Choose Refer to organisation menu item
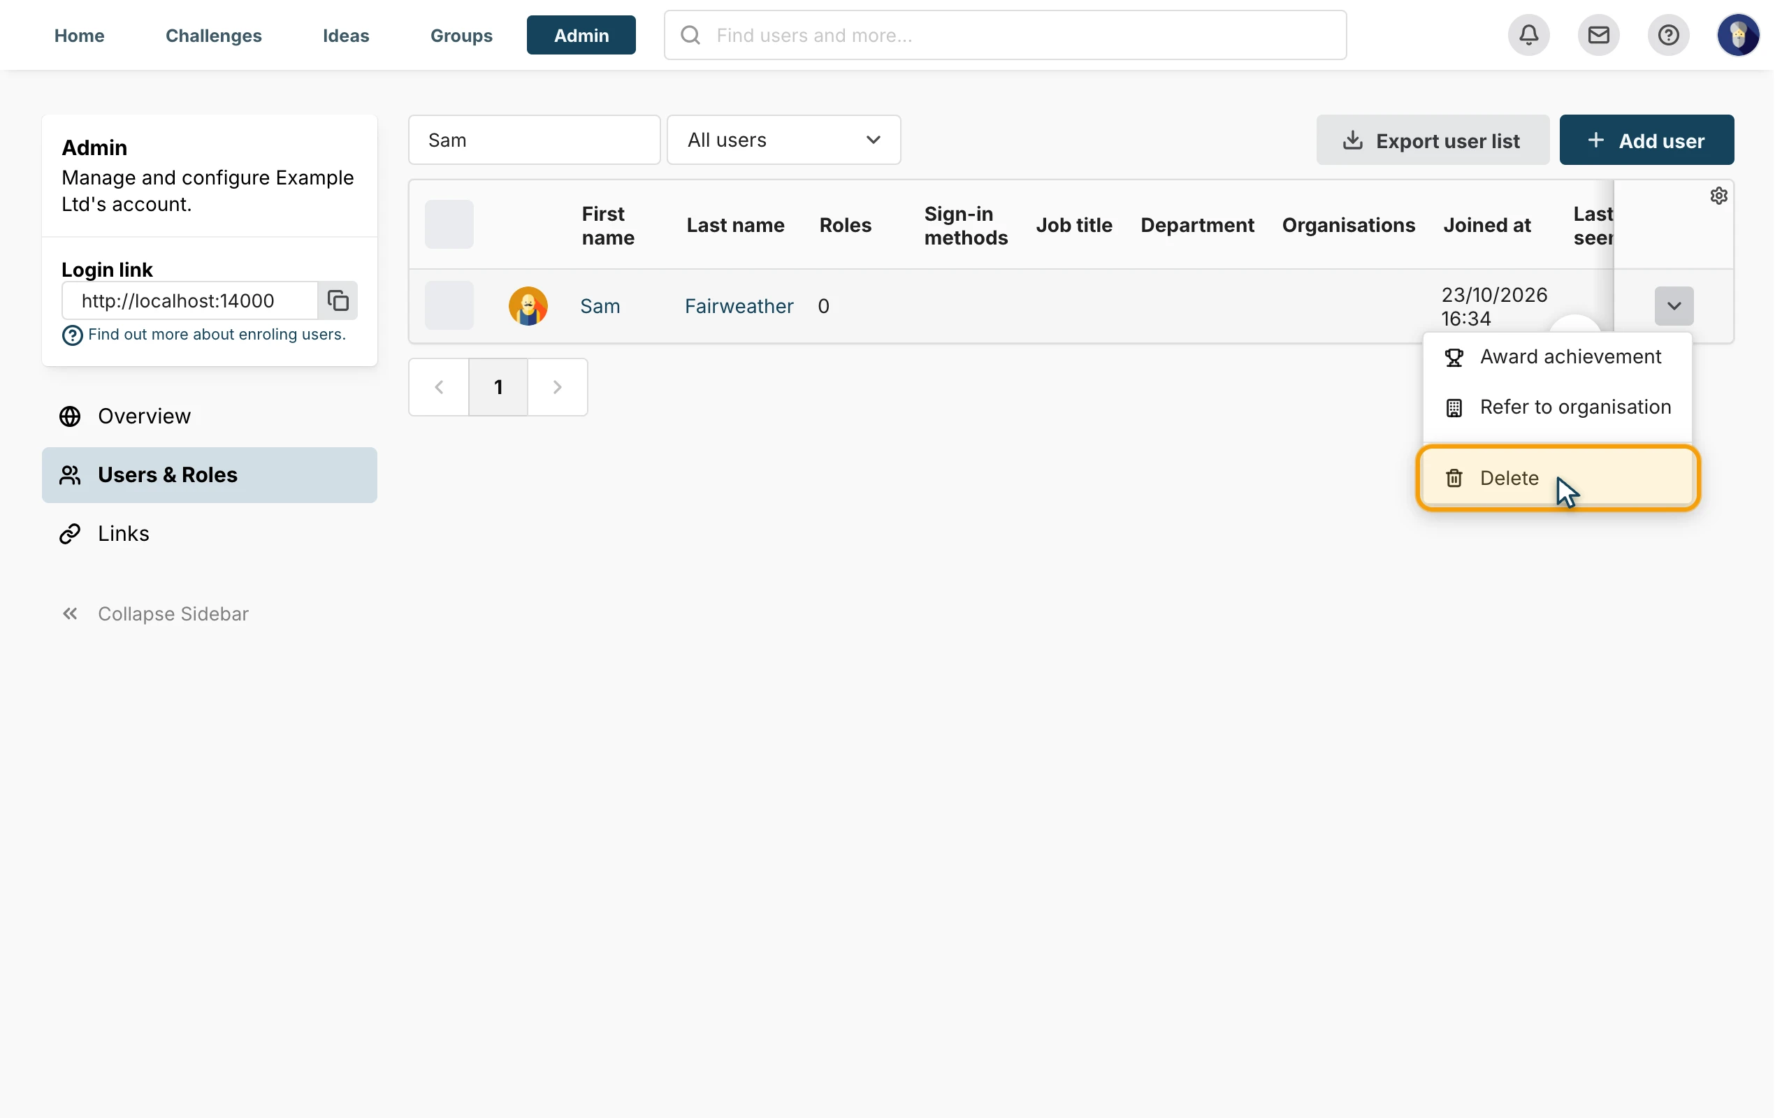The height and width of the screenshot is (1118, 1789). (1557, 407)
